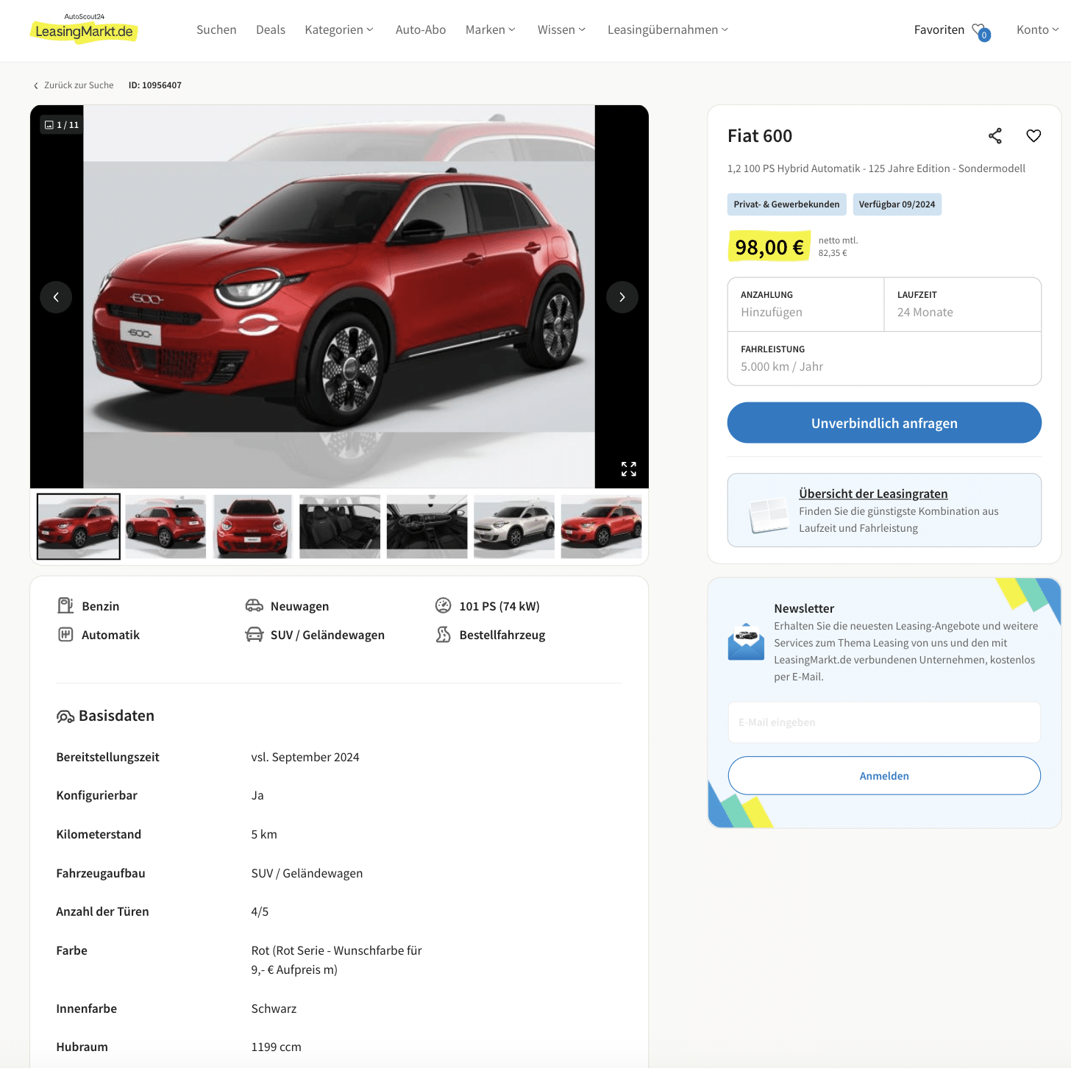Click the Automatik gearbox icon
The image size is (1071, 1068).
click(65, 634)
